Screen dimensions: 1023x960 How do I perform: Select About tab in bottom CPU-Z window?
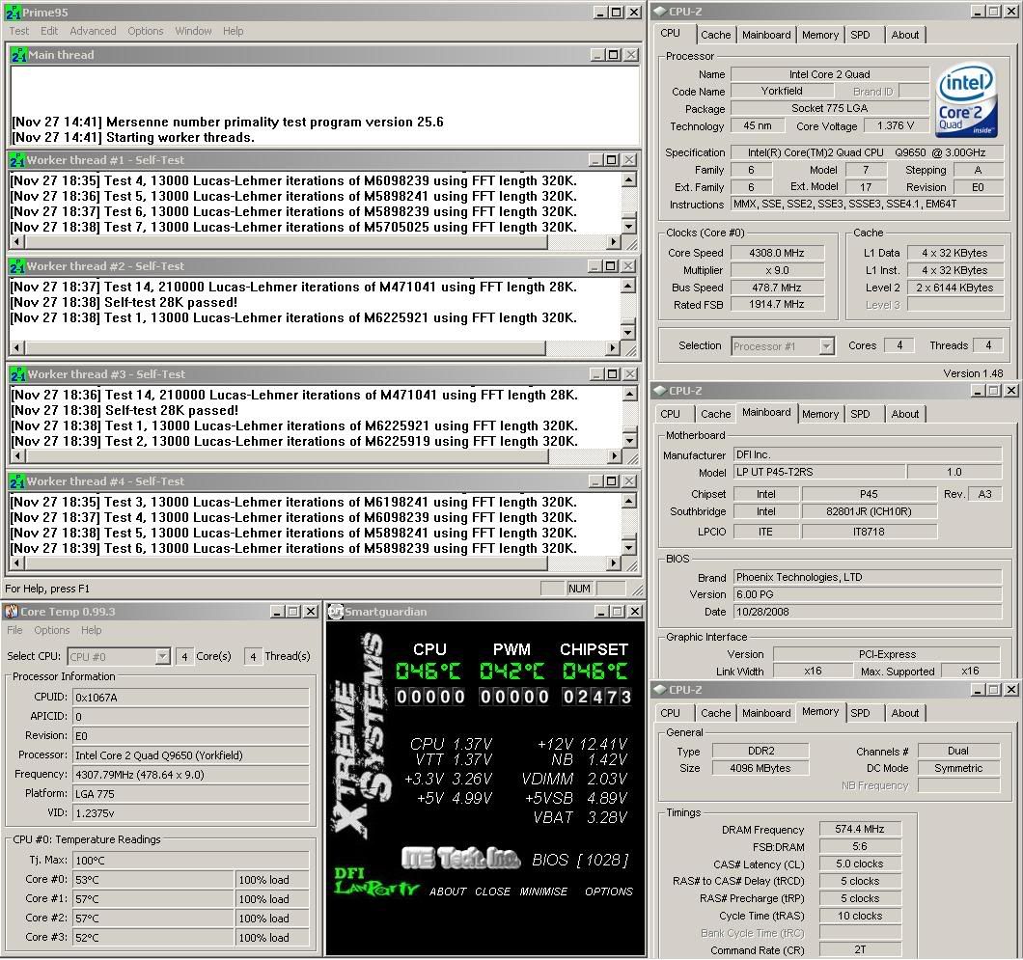point(905,713)
